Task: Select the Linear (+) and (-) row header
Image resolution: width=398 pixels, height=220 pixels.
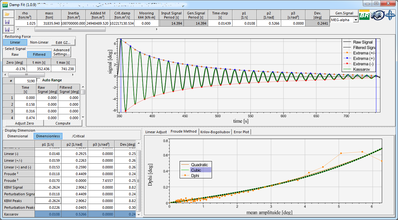Action: pos(18,167)
